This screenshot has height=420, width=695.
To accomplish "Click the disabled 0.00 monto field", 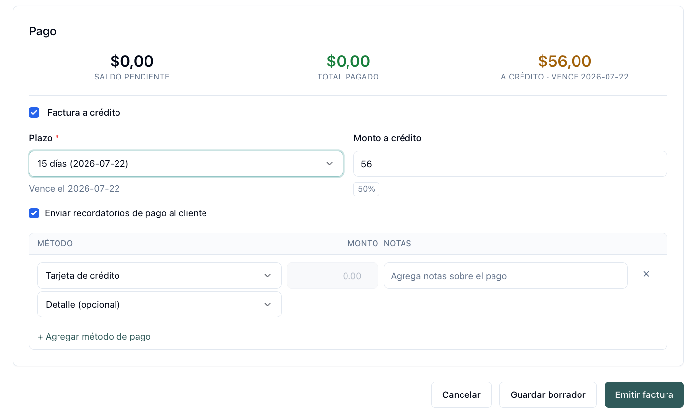I will [x=332, y=276].
